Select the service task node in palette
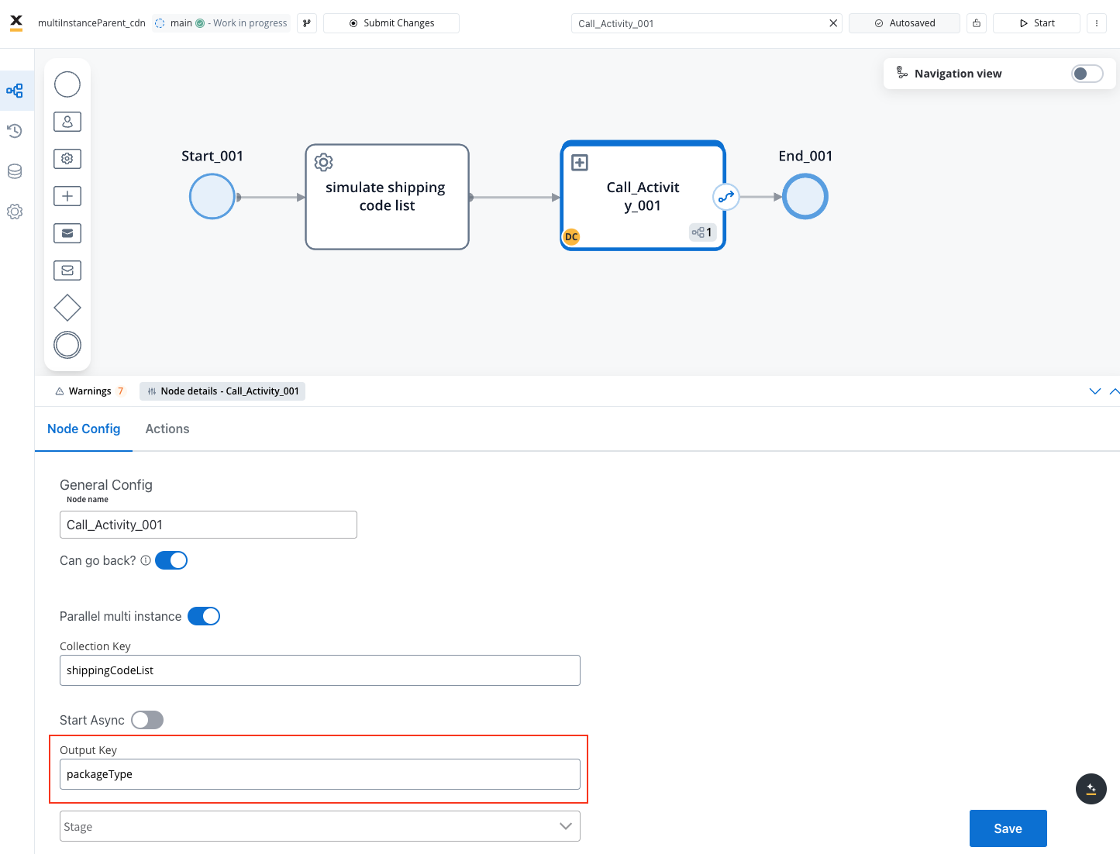Image resolution: width=1120 pixels, height=854 pixels. pos(67,159)
